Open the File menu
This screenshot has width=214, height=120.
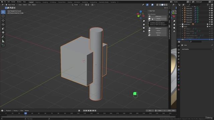tap(5, 2)
